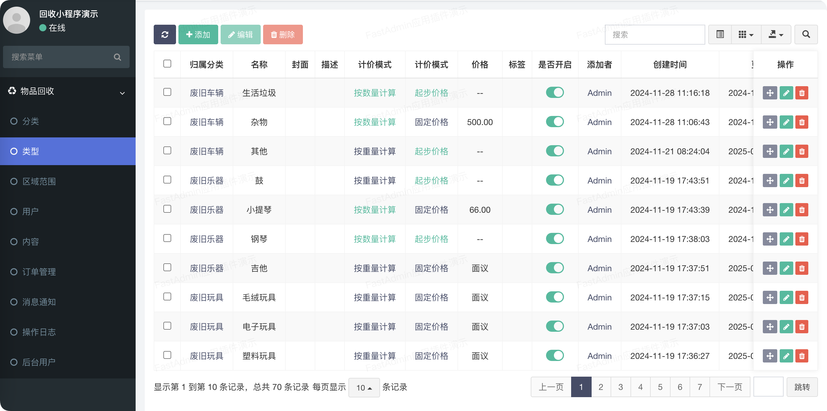Open the export data dropdown

pyautogui.click(x=776, y=34)
